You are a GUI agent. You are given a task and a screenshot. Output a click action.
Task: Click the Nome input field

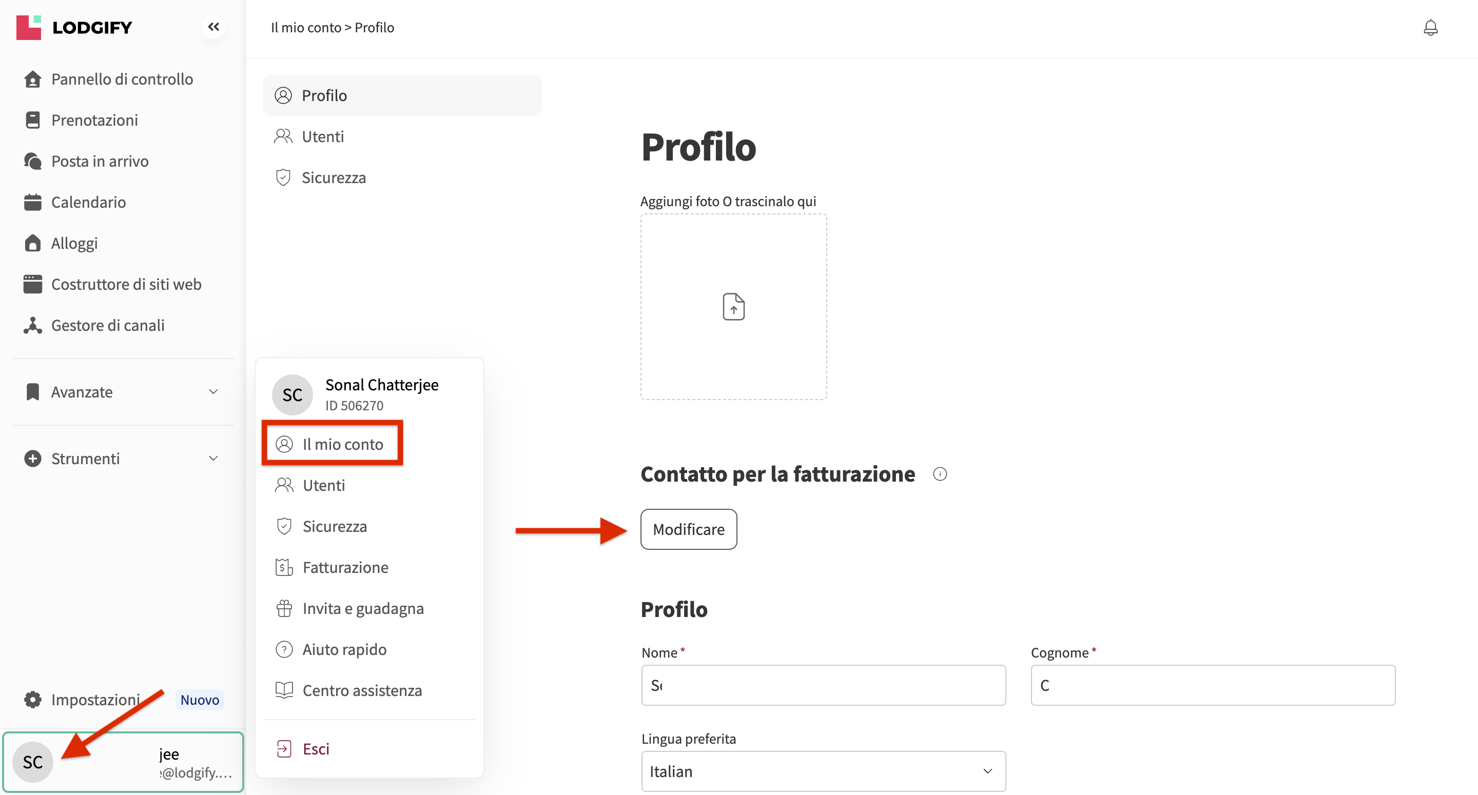tap(823, 685)
